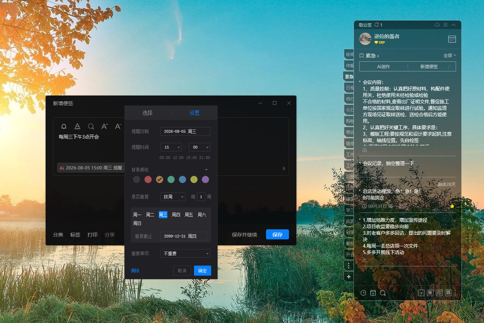Choose the purple background color swatch
The width and height of the screenshot is (484, 323).
[205, 179]
